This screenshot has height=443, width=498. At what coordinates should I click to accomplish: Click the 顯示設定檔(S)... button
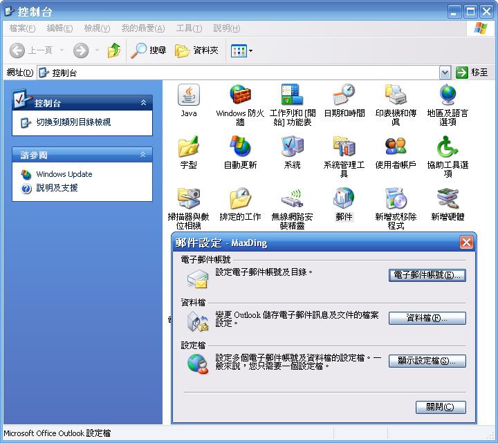(427, 361)
